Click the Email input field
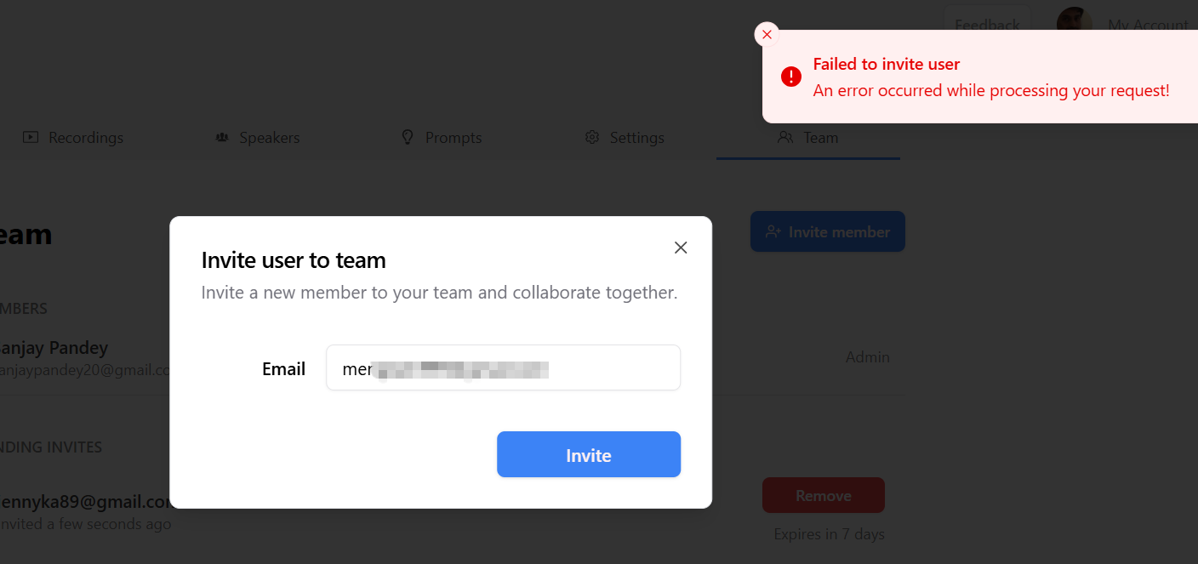 pos(503,368)
